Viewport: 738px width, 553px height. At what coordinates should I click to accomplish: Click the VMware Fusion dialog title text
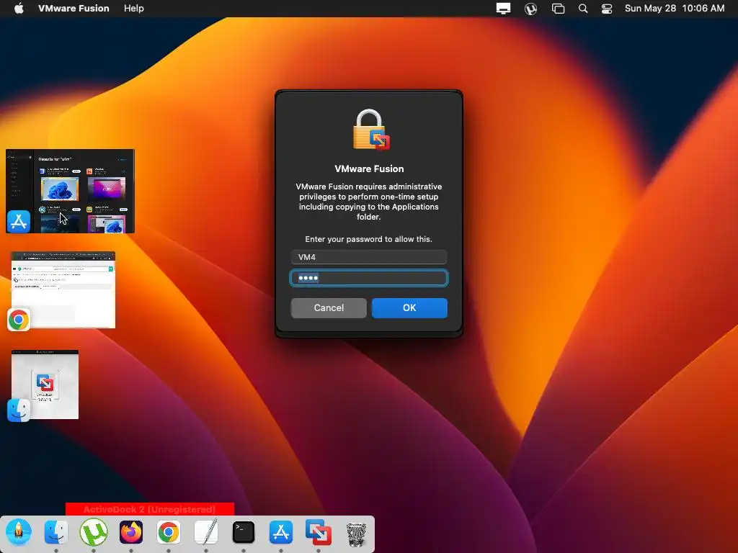pos(369,168)
